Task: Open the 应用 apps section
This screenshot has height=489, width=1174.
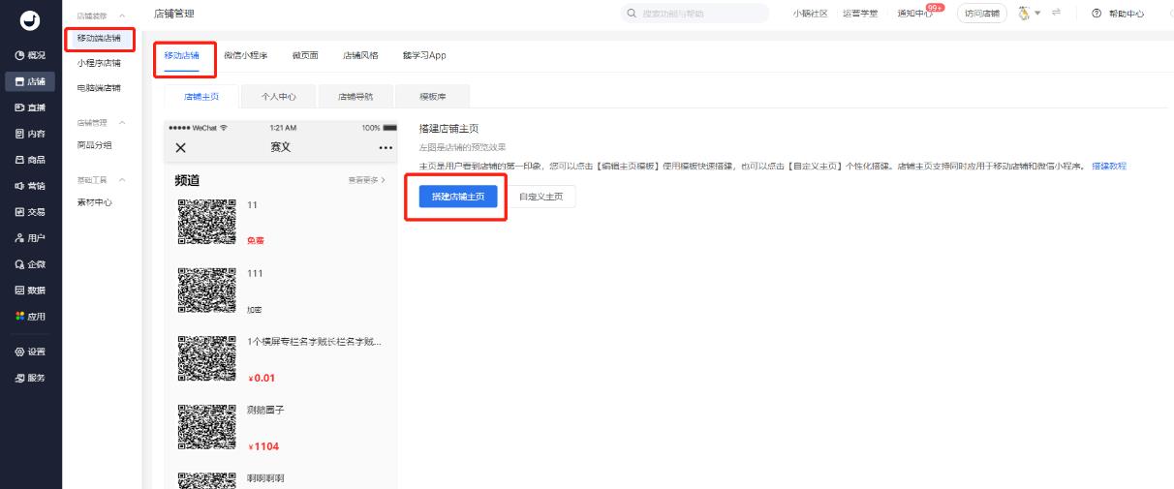Action: click(x=30, y=317)
